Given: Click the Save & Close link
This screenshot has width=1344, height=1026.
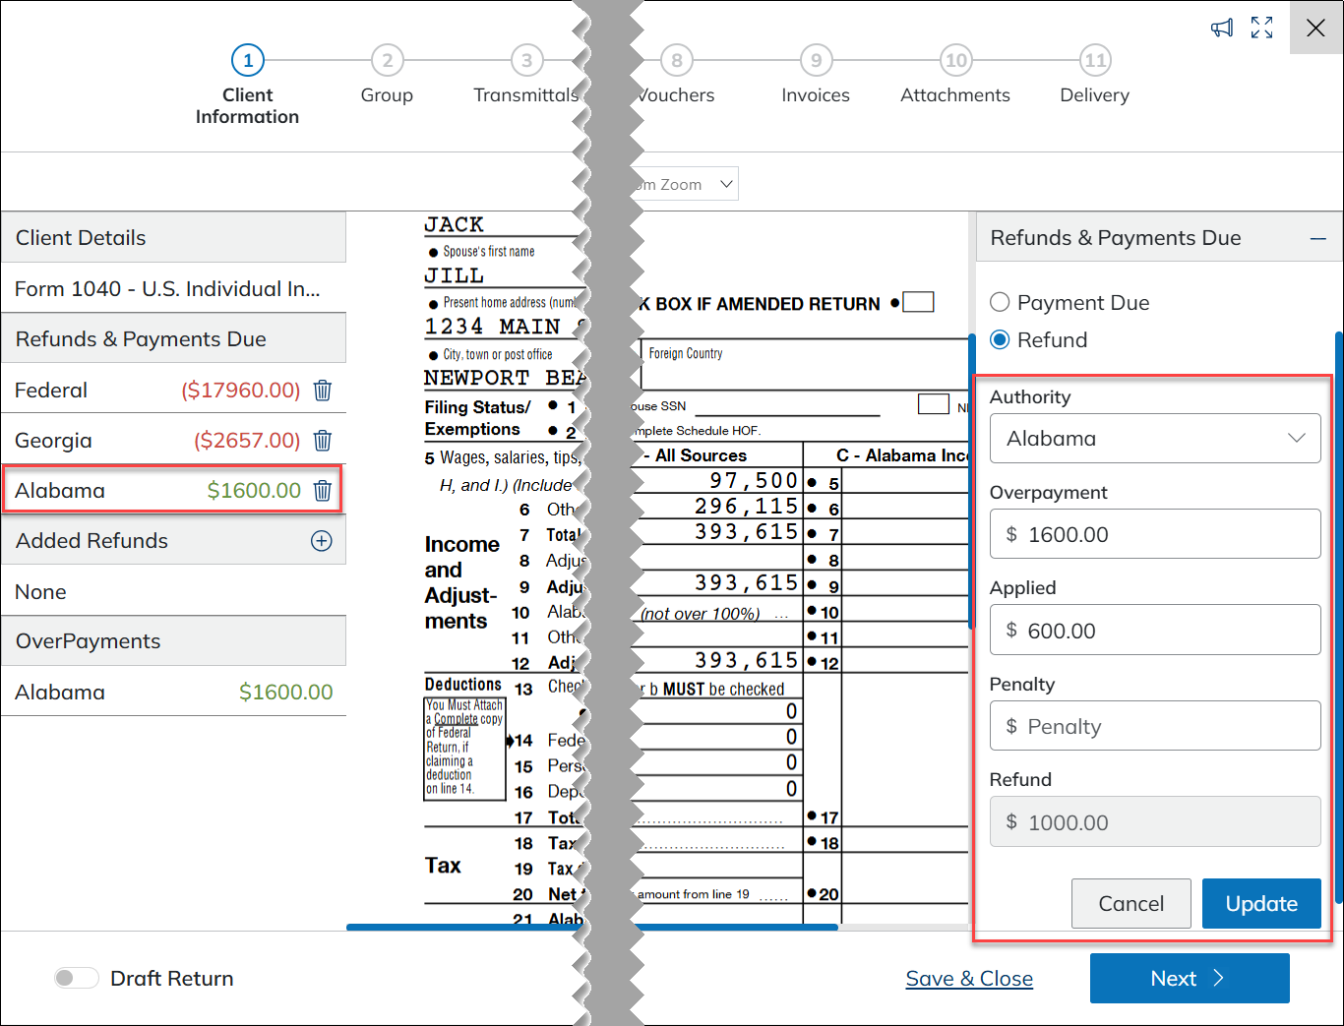Looking at the screenshot, I should point(968,978).
